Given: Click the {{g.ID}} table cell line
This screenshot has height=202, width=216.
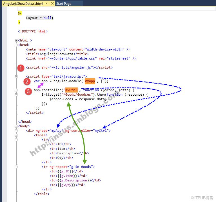Looking at the screenshot, I should coord(66,171).
